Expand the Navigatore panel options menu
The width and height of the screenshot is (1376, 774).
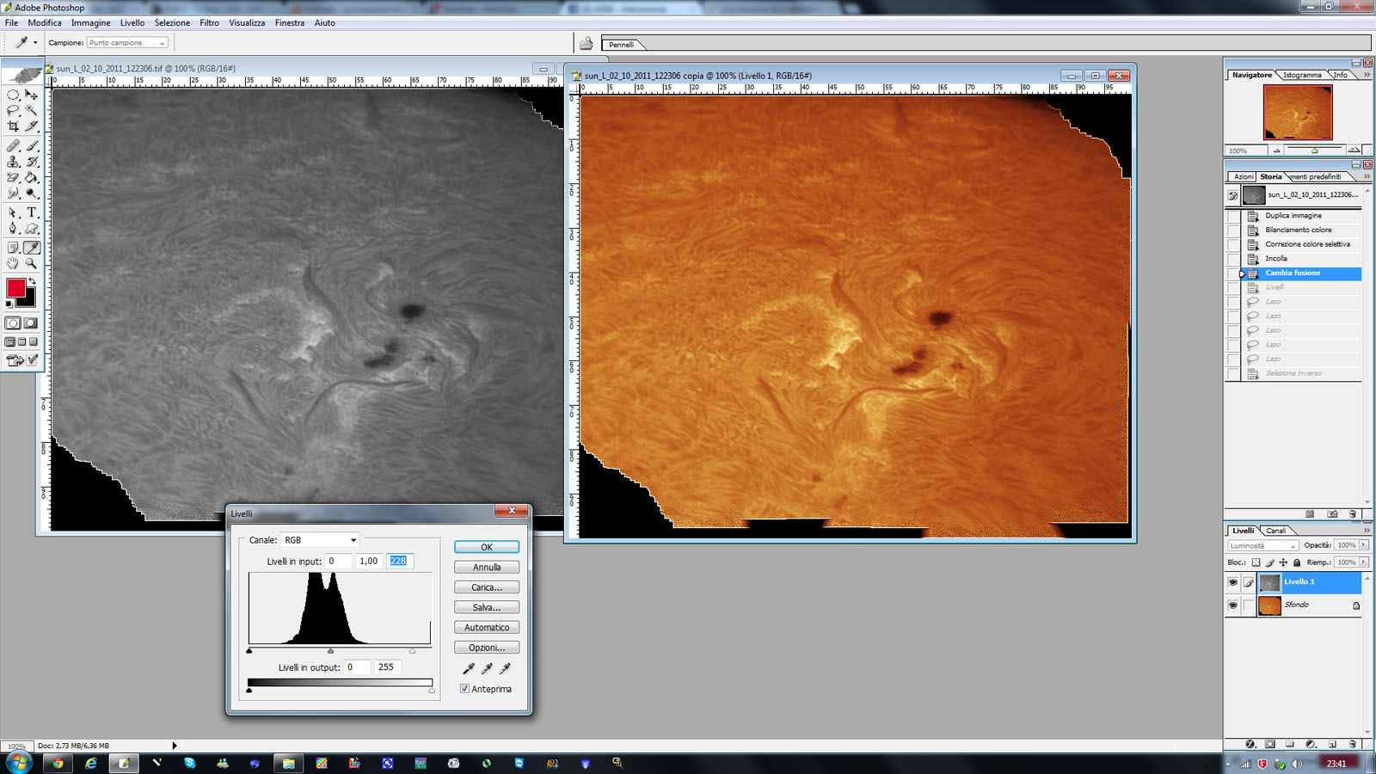[1367, 75]
